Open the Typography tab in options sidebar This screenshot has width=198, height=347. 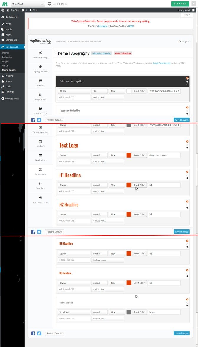click(40, 171)
